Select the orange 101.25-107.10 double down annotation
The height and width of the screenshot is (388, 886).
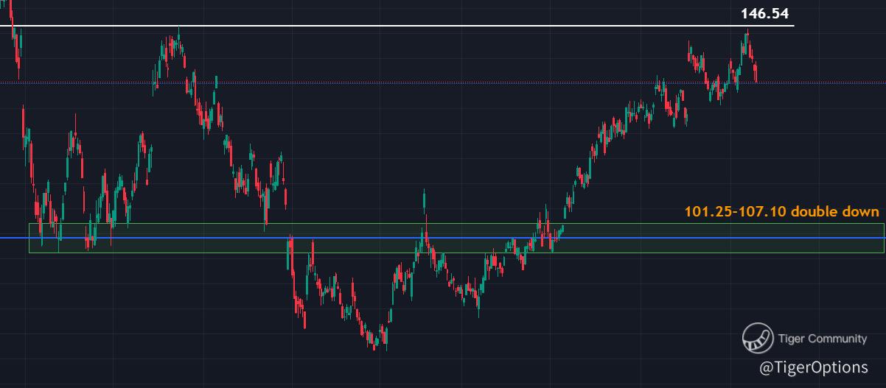(781, 212)
